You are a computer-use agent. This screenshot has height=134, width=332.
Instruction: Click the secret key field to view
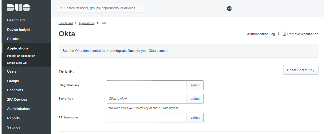(147, 99)
